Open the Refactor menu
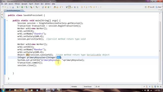Viewport: 163px width, 92px height. pyautogui.click(x=17, y=4)
